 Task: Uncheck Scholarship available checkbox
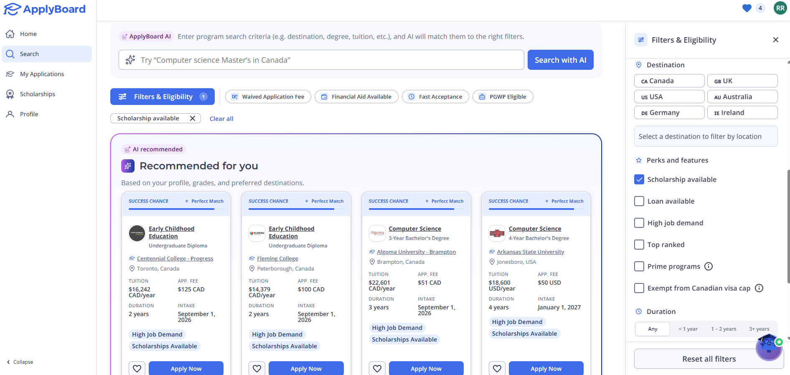click(639, 179)
